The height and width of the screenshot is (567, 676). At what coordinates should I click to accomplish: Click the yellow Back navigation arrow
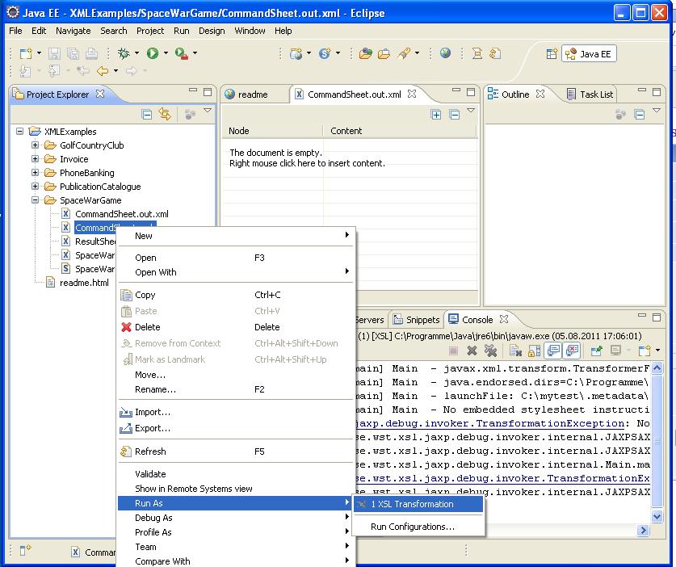[103, 70]
